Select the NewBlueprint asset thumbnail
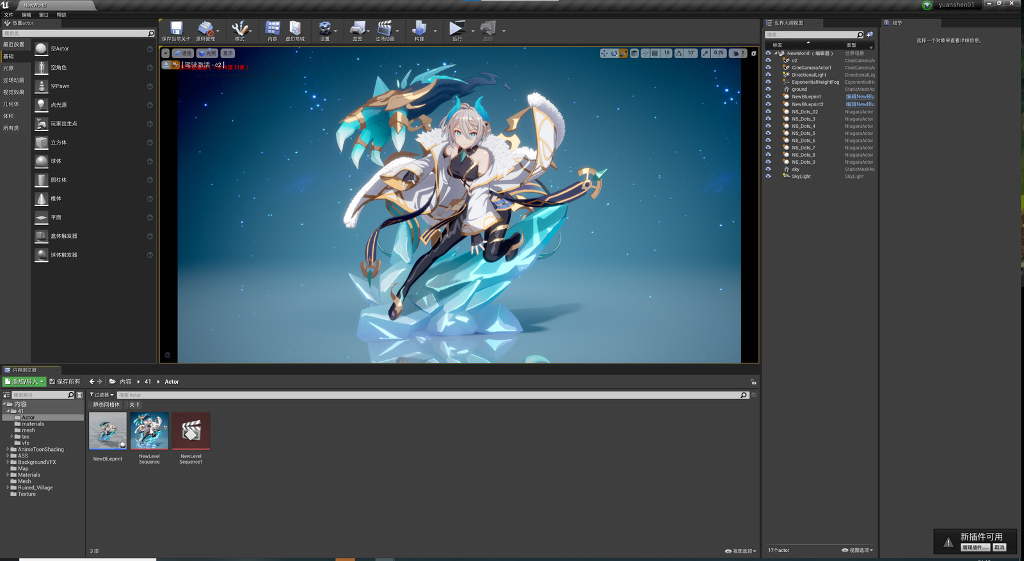 pyautogui.click(x=108, y=431)
